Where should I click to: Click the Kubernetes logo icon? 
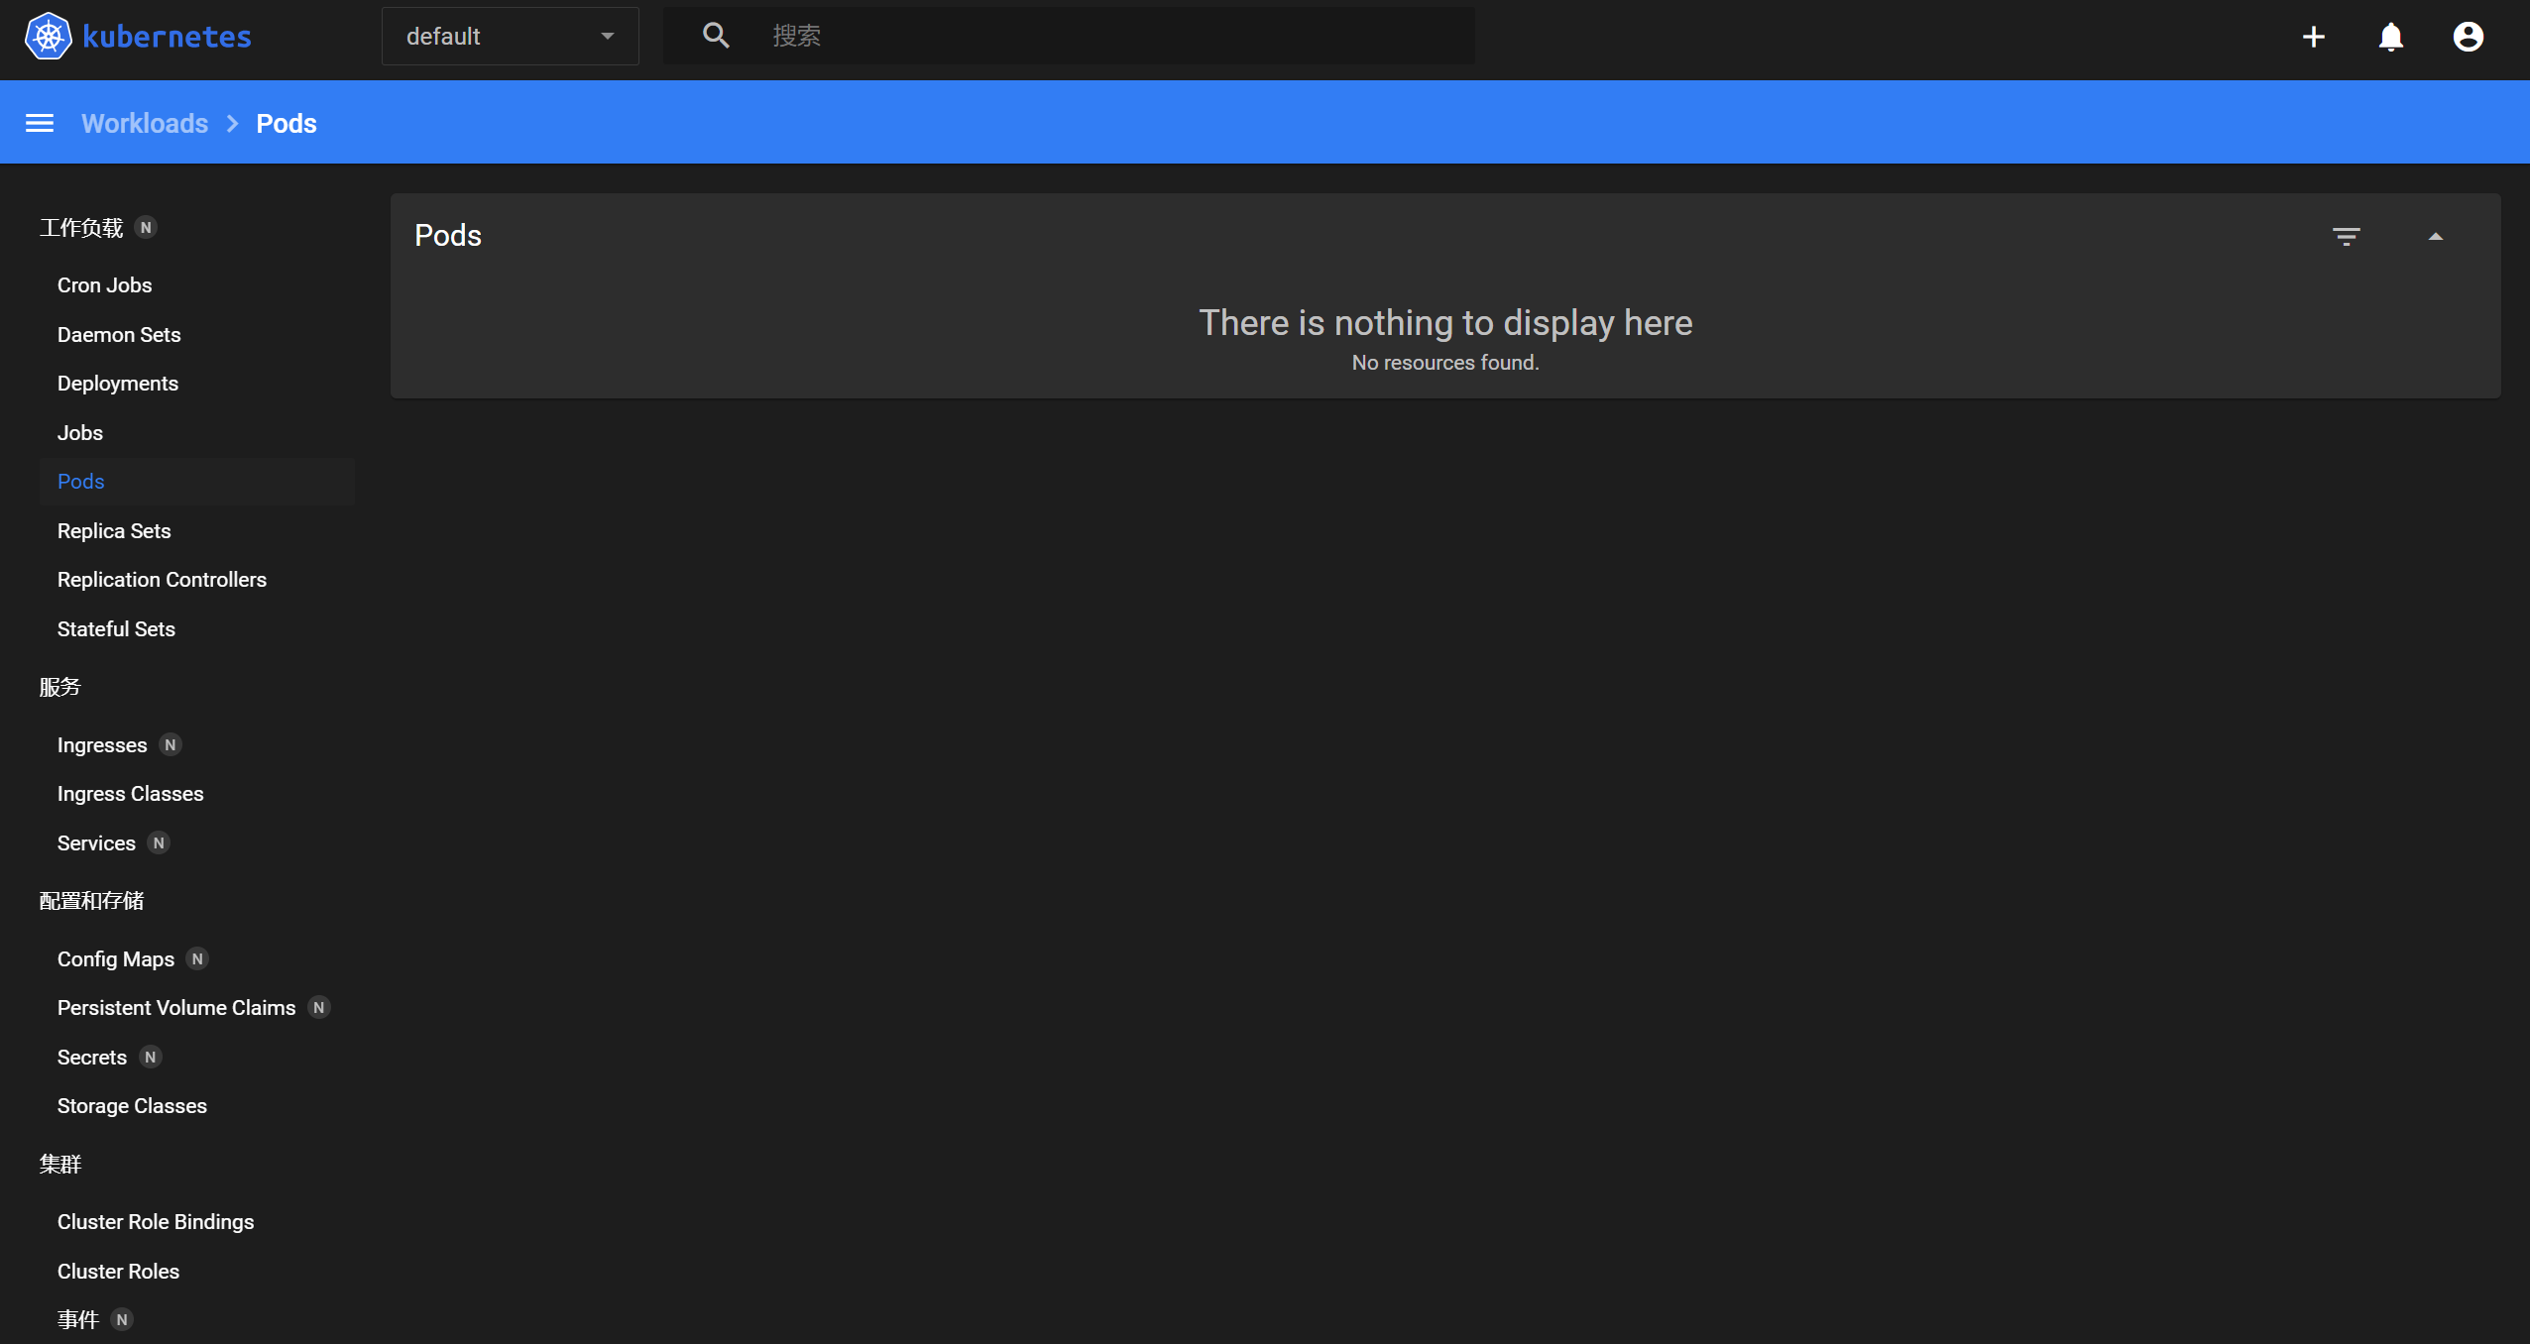48,37
